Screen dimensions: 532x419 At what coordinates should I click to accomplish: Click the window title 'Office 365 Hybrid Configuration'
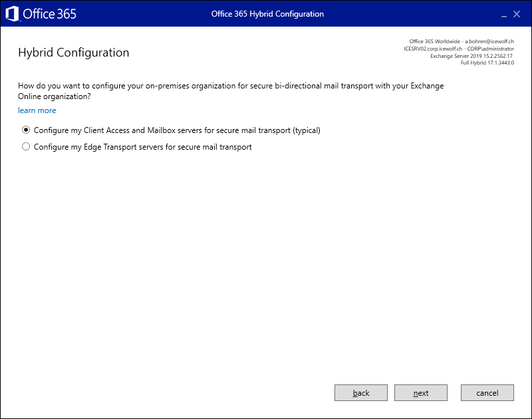(x=267, y=14)
